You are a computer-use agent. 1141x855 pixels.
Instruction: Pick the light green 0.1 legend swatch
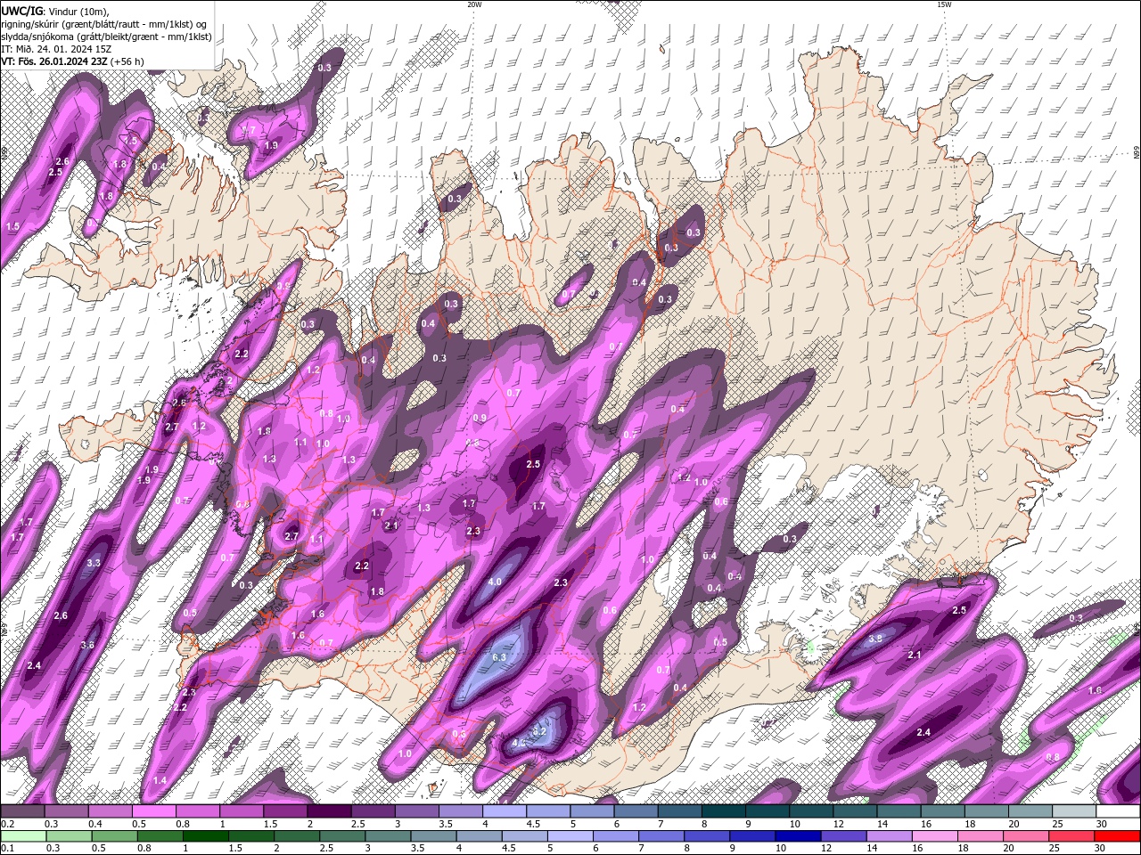click(x=23, y=835)
